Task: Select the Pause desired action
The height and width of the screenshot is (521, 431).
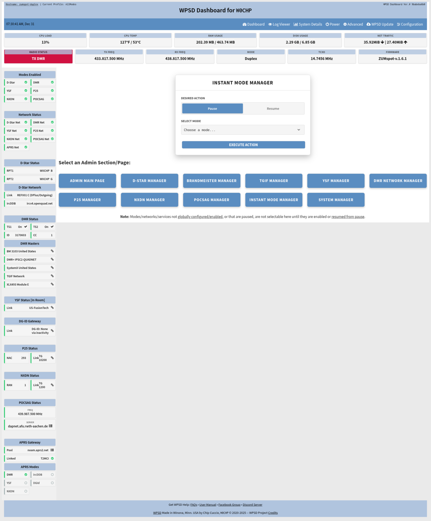Action: 212,108
